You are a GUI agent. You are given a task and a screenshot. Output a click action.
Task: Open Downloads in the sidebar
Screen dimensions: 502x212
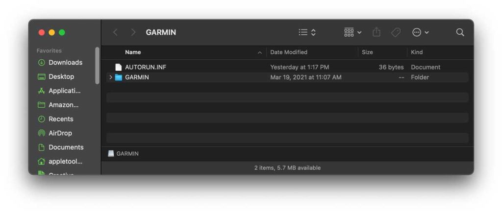(65, 62)
